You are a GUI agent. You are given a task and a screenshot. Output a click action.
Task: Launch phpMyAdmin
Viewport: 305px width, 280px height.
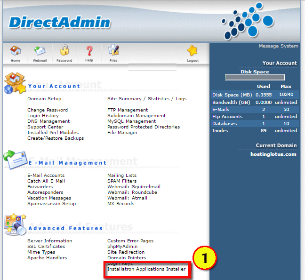tap(122, 247)
